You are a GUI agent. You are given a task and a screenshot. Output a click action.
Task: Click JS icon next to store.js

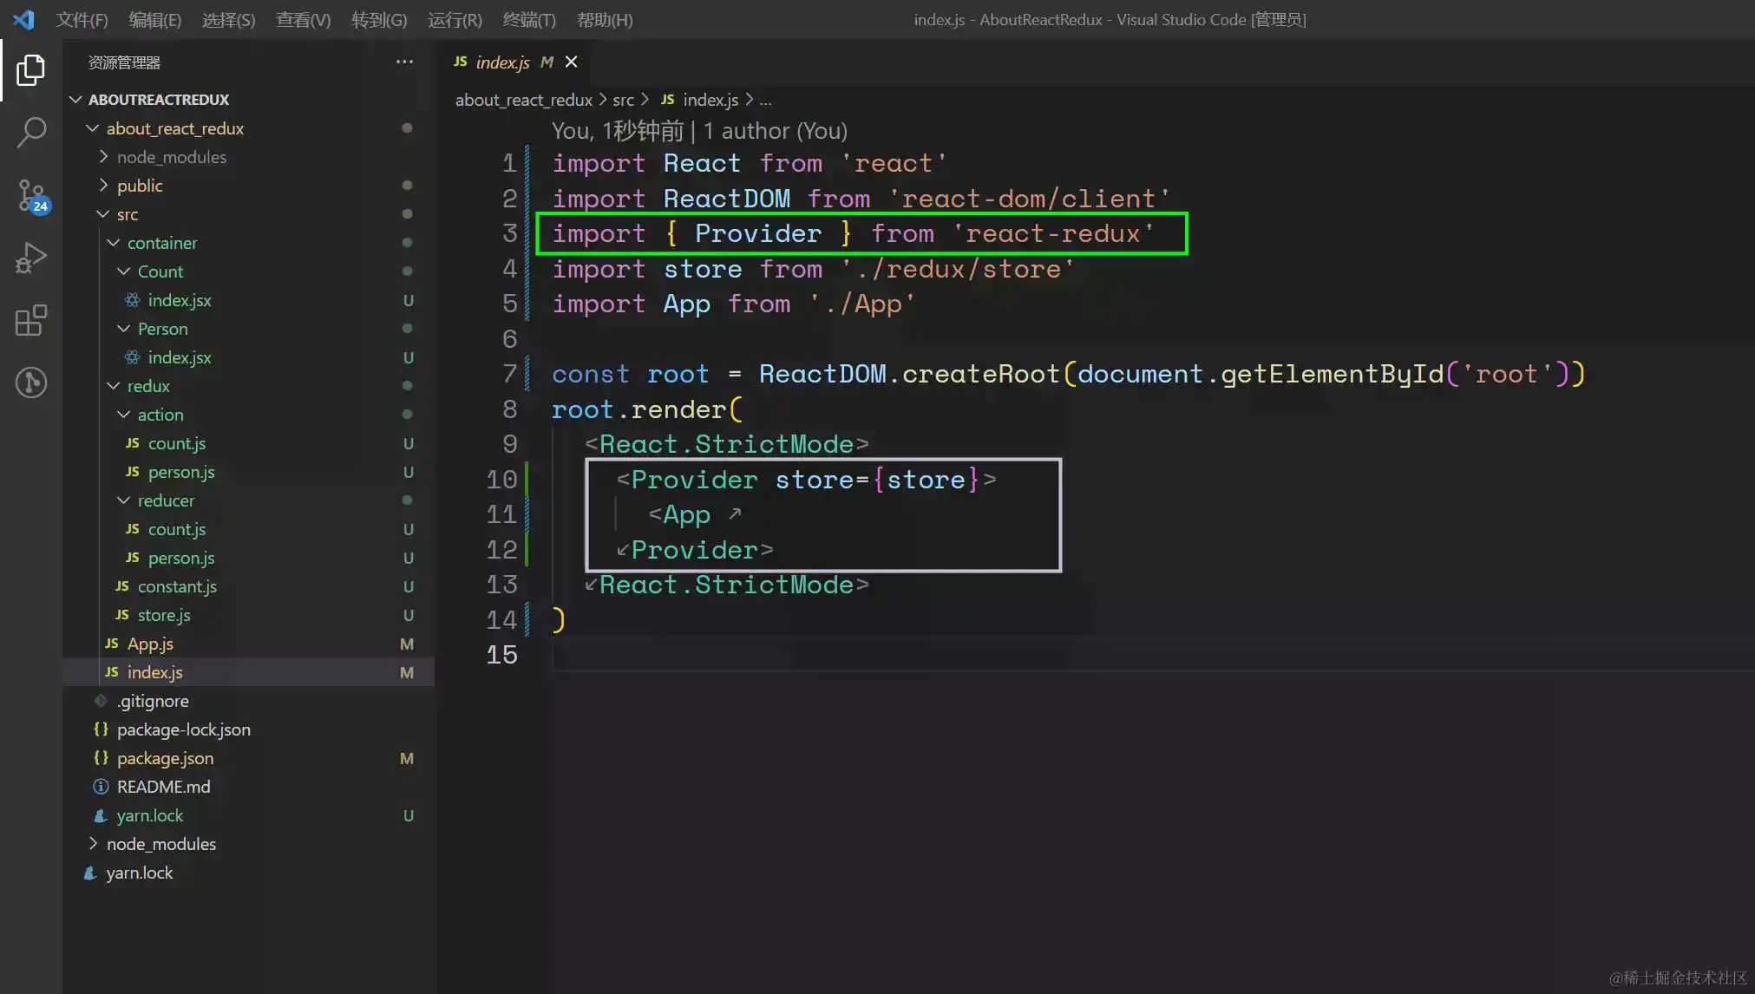[x=122, y=615]
